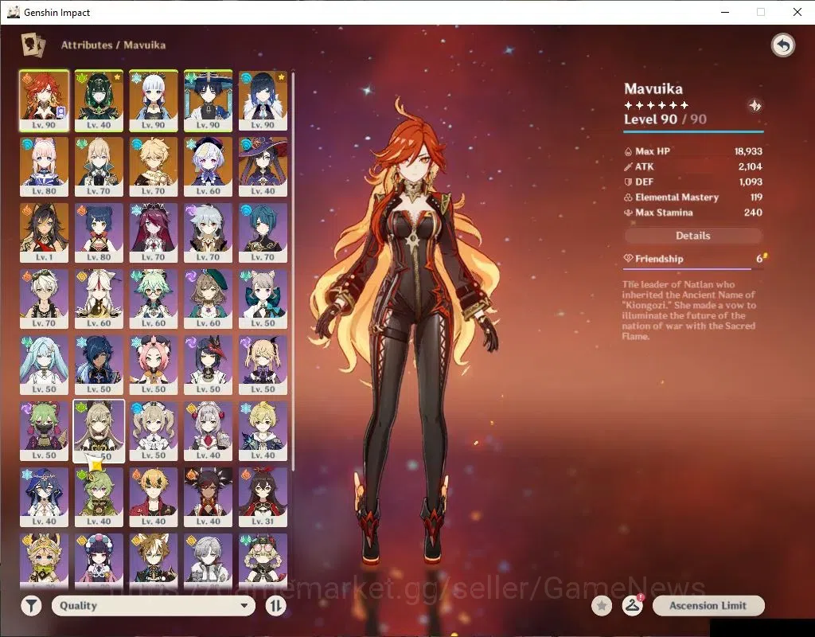Select Ningguang's Lv. 60 portrait
The width and height of the screenshot is (815, 637).
[99, 299]
